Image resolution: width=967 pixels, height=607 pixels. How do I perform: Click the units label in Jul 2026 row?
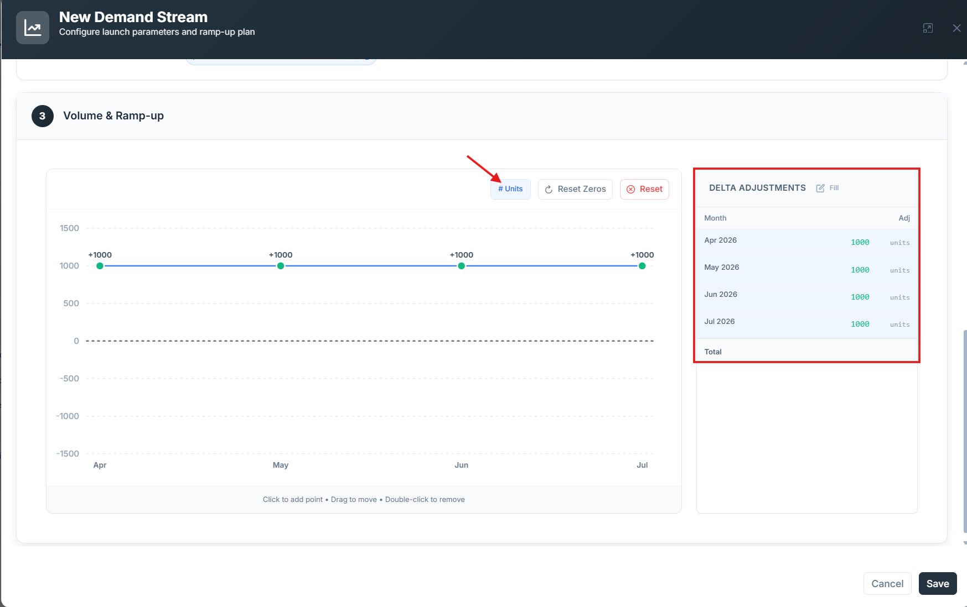click(x=899, y=325)
